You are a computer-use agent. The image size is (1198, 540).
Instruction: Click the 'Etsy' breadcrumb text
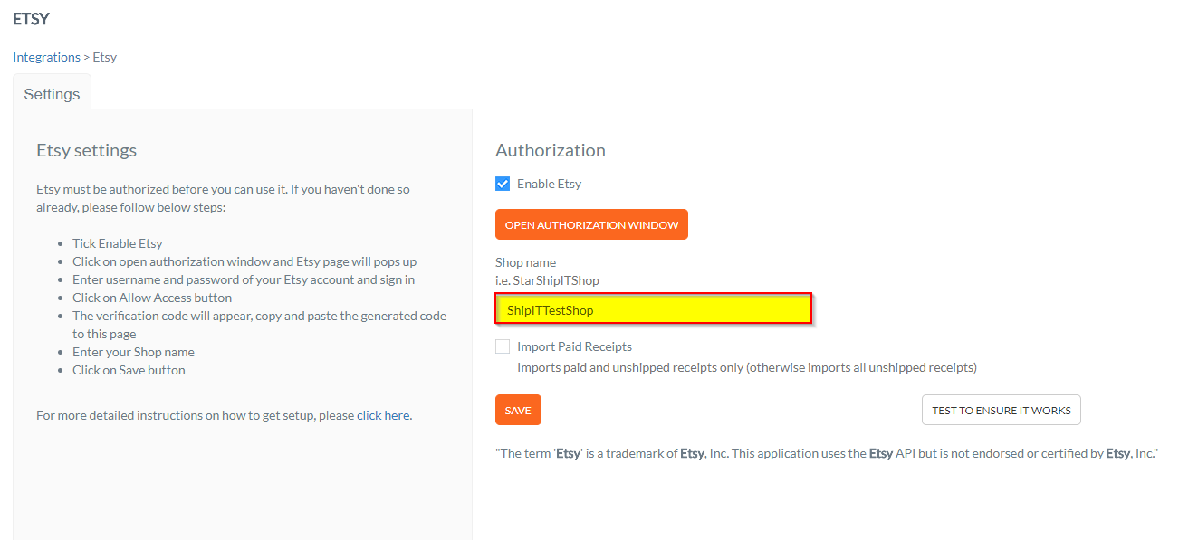[105, 57]
